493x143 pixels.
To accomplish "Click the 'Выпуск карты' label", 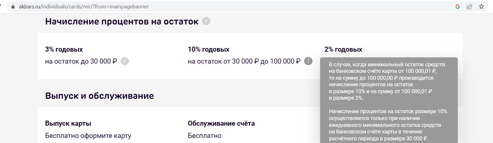I will [x=68, y=123].
